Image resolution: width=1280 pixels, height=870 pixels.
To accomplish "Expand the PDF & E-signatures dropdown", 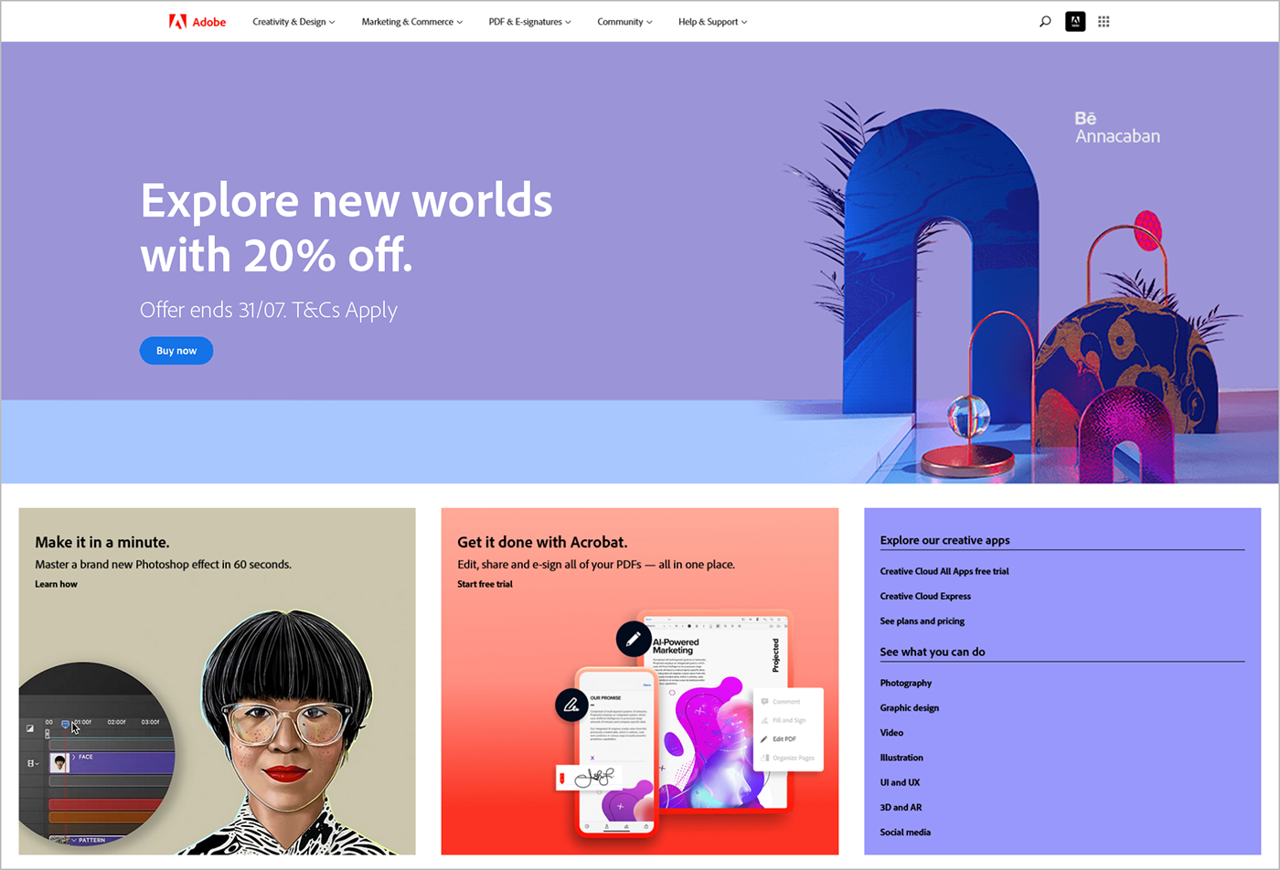I will coord(529,21).
